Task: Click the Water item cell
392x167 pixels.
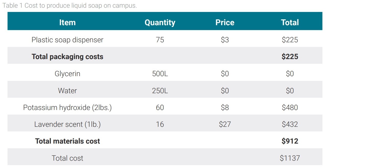Action: point(67,91)
